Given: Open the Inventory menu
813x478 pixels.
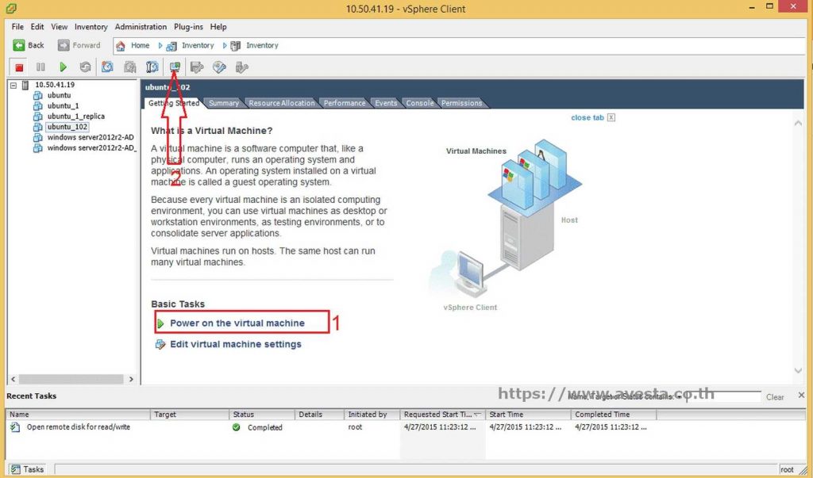Looking at the screenshot, I should (x=91, y=26).
